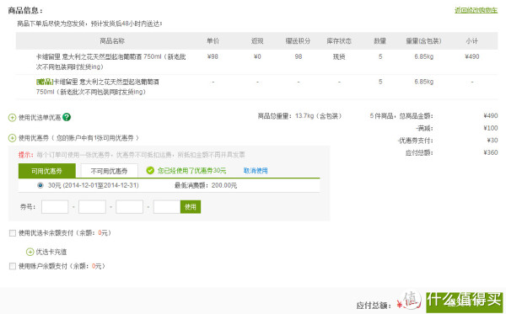Click the '返现' column header
This screenshot has width=506, height=314.
tap(257, 41)
